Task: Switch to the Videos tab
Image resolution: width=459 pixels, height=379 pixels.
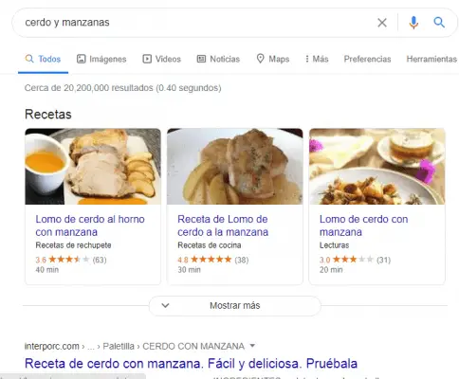Action: [x=161, y=59]
